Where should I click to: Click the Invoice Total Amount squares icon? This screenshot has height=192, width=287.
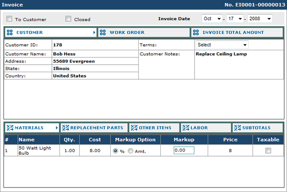click(x=196, y=33)
